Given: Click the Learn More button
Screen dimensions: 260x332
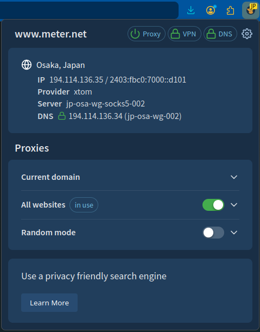Looking at the screenshot, I should tap(49, 303).
